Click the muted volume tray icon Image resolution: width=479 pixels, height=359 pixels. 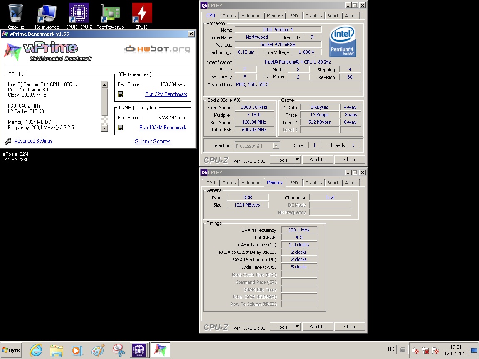415,350
